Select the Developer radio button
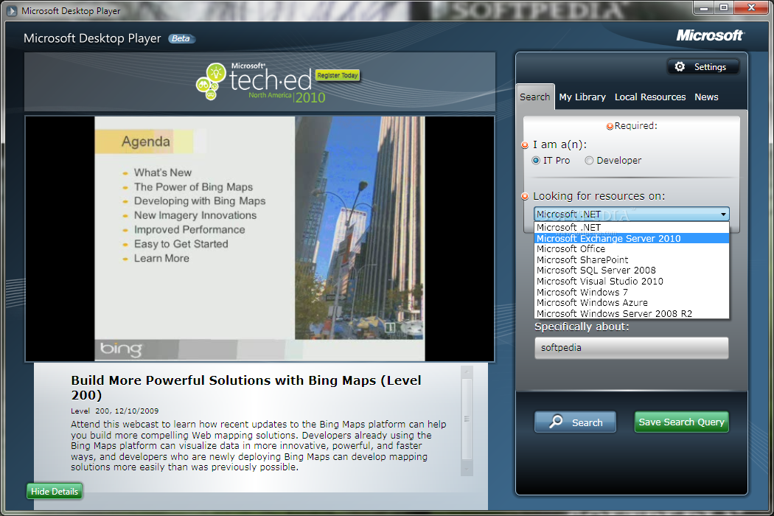The height and width of the screenshot is (516, 774). pyautogui.click(x=589, y=161)
